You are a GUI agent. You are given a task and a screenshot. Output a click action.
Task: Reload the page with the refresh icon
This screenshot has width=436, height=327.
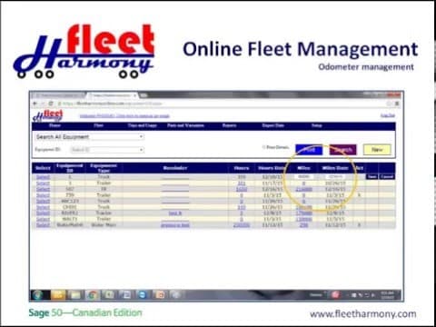pyautogui.click(x=51, y=104)
